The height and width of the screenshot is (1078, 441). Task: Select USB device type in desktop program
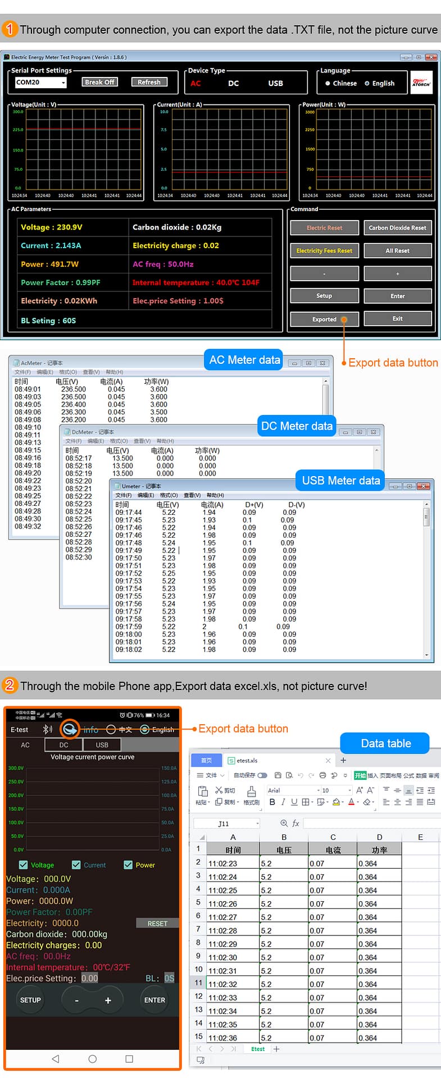pyautogui.click(x=276, y=83)
